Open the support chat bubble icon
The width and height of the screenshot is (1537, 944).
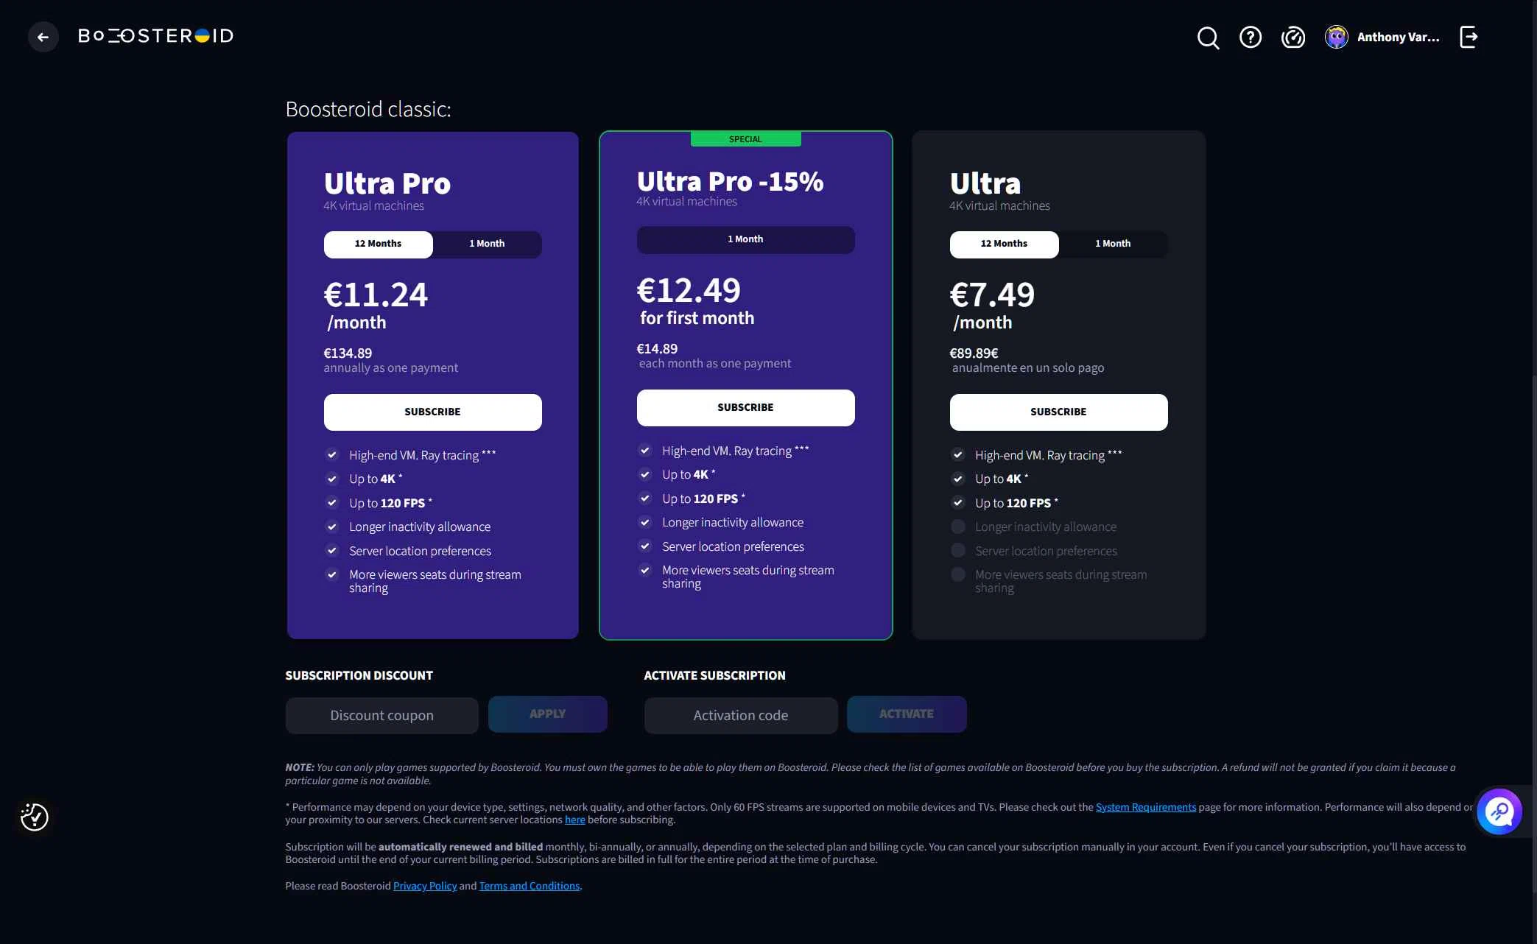click(1499, 811)
